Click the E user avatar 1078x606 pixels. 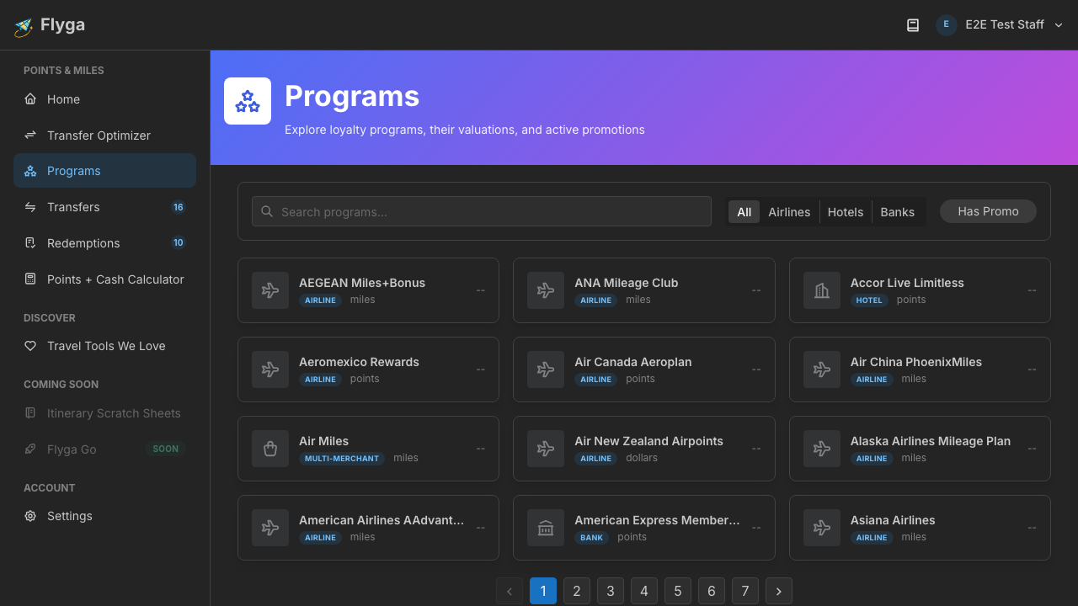pyautogui.click(x=946, y=25)
